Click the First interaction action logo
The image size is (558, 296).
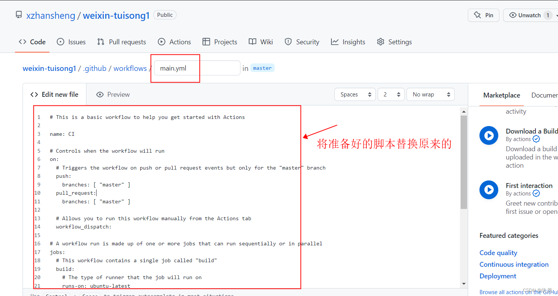coord(489,190)
